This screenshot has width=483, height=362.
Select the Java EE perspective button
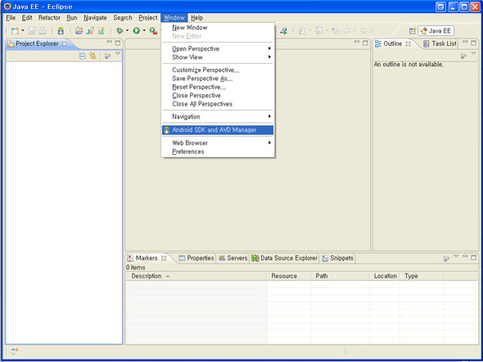(x=436, y=31)
